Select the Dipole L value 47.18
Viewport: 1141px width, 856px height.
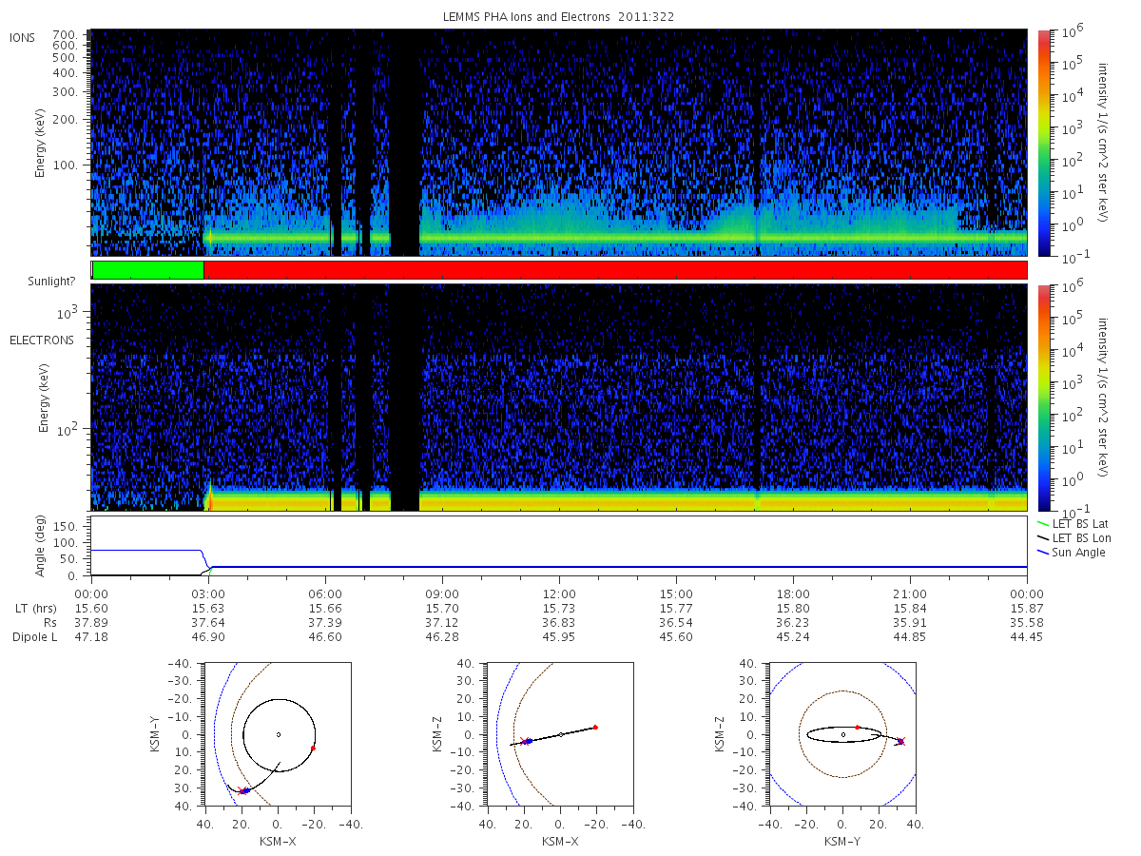pos(91,637)
